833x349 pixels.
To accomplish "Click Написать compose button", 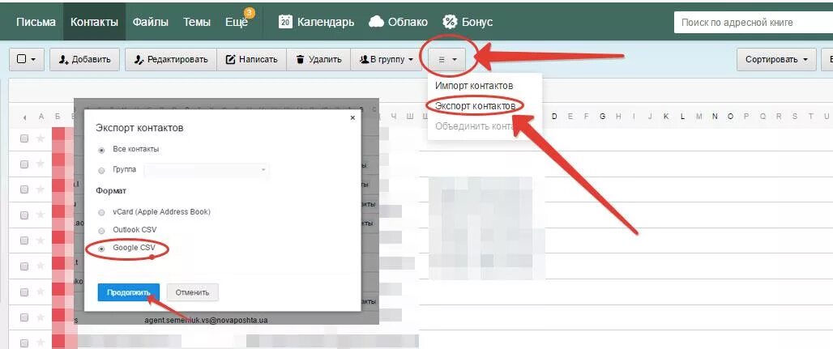I will [252, 59].
